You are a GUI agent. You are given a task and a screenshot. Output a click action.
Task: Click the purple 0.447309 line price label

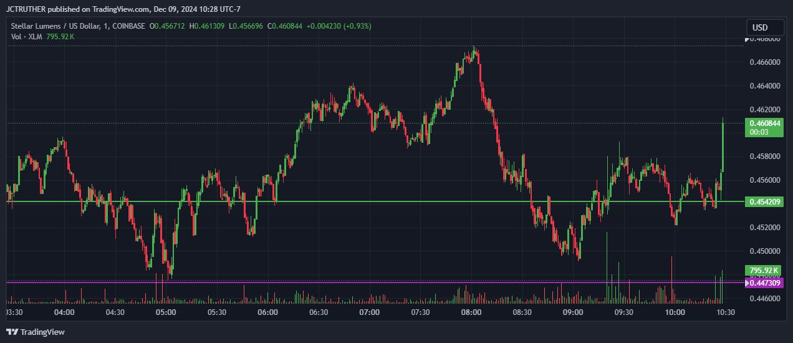765,283
